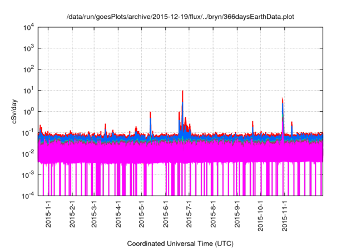The image size is (356, 249).
Task: Click the 10^-2 y-axis tick label
Action: pos(28,153)
